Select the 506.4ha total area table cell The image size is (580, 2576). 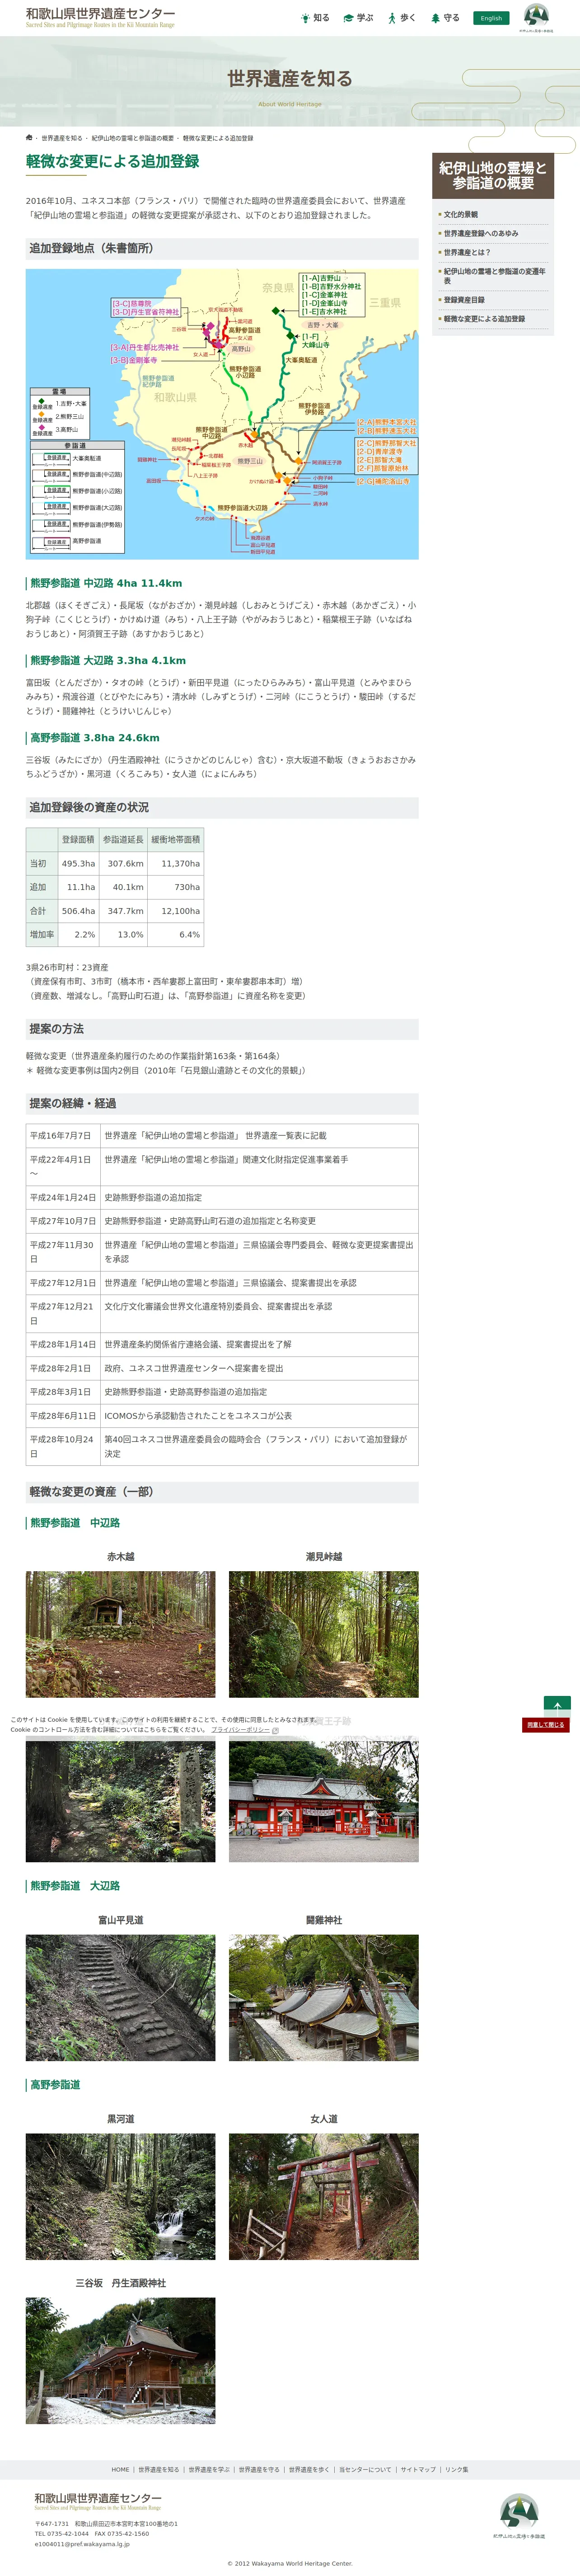pyautogui.click(x=78, y=911)
